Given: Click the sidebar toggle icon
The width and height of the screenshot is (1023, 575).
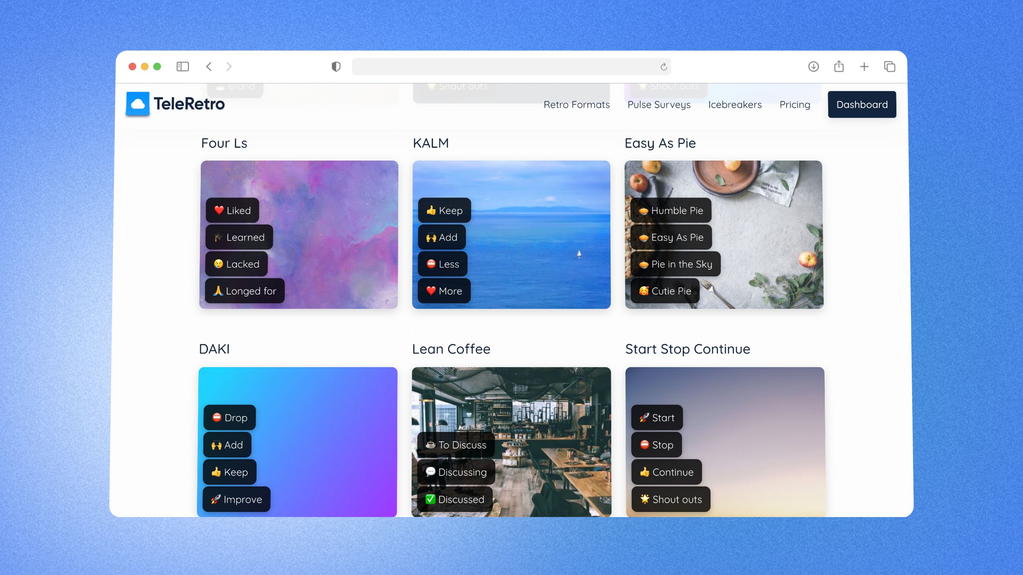Looking at the screenshot, I should click(x=183, y=66).
